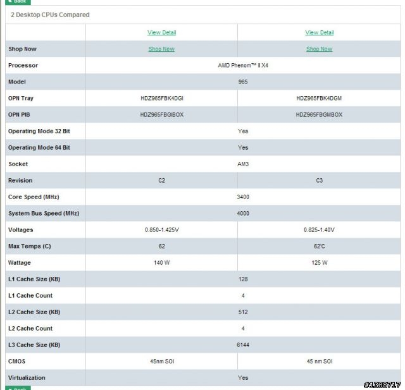Select L2 Cache Count value '4'
Image resolution: width=405 pixels, height=390 pixels.
pos(243,329)
